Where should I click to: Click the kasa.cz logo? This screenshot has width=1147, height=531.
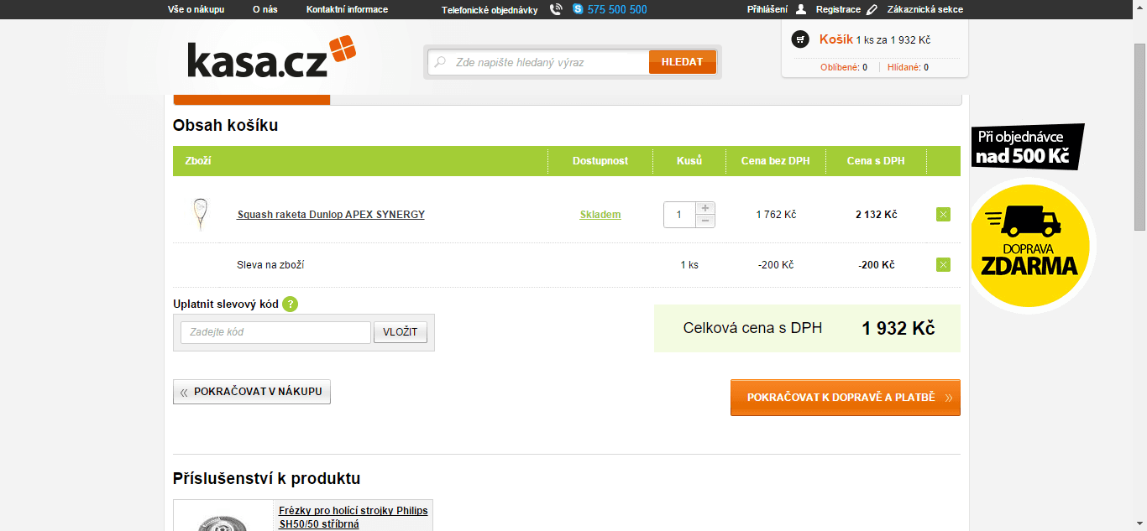271,56
